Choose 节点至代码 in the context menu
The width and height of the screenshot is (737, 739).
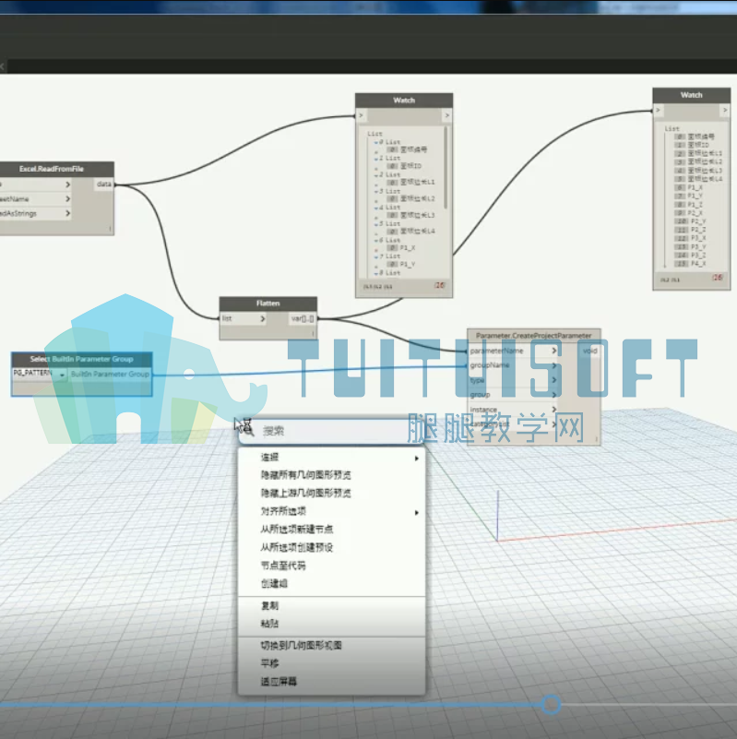(332, 566)
